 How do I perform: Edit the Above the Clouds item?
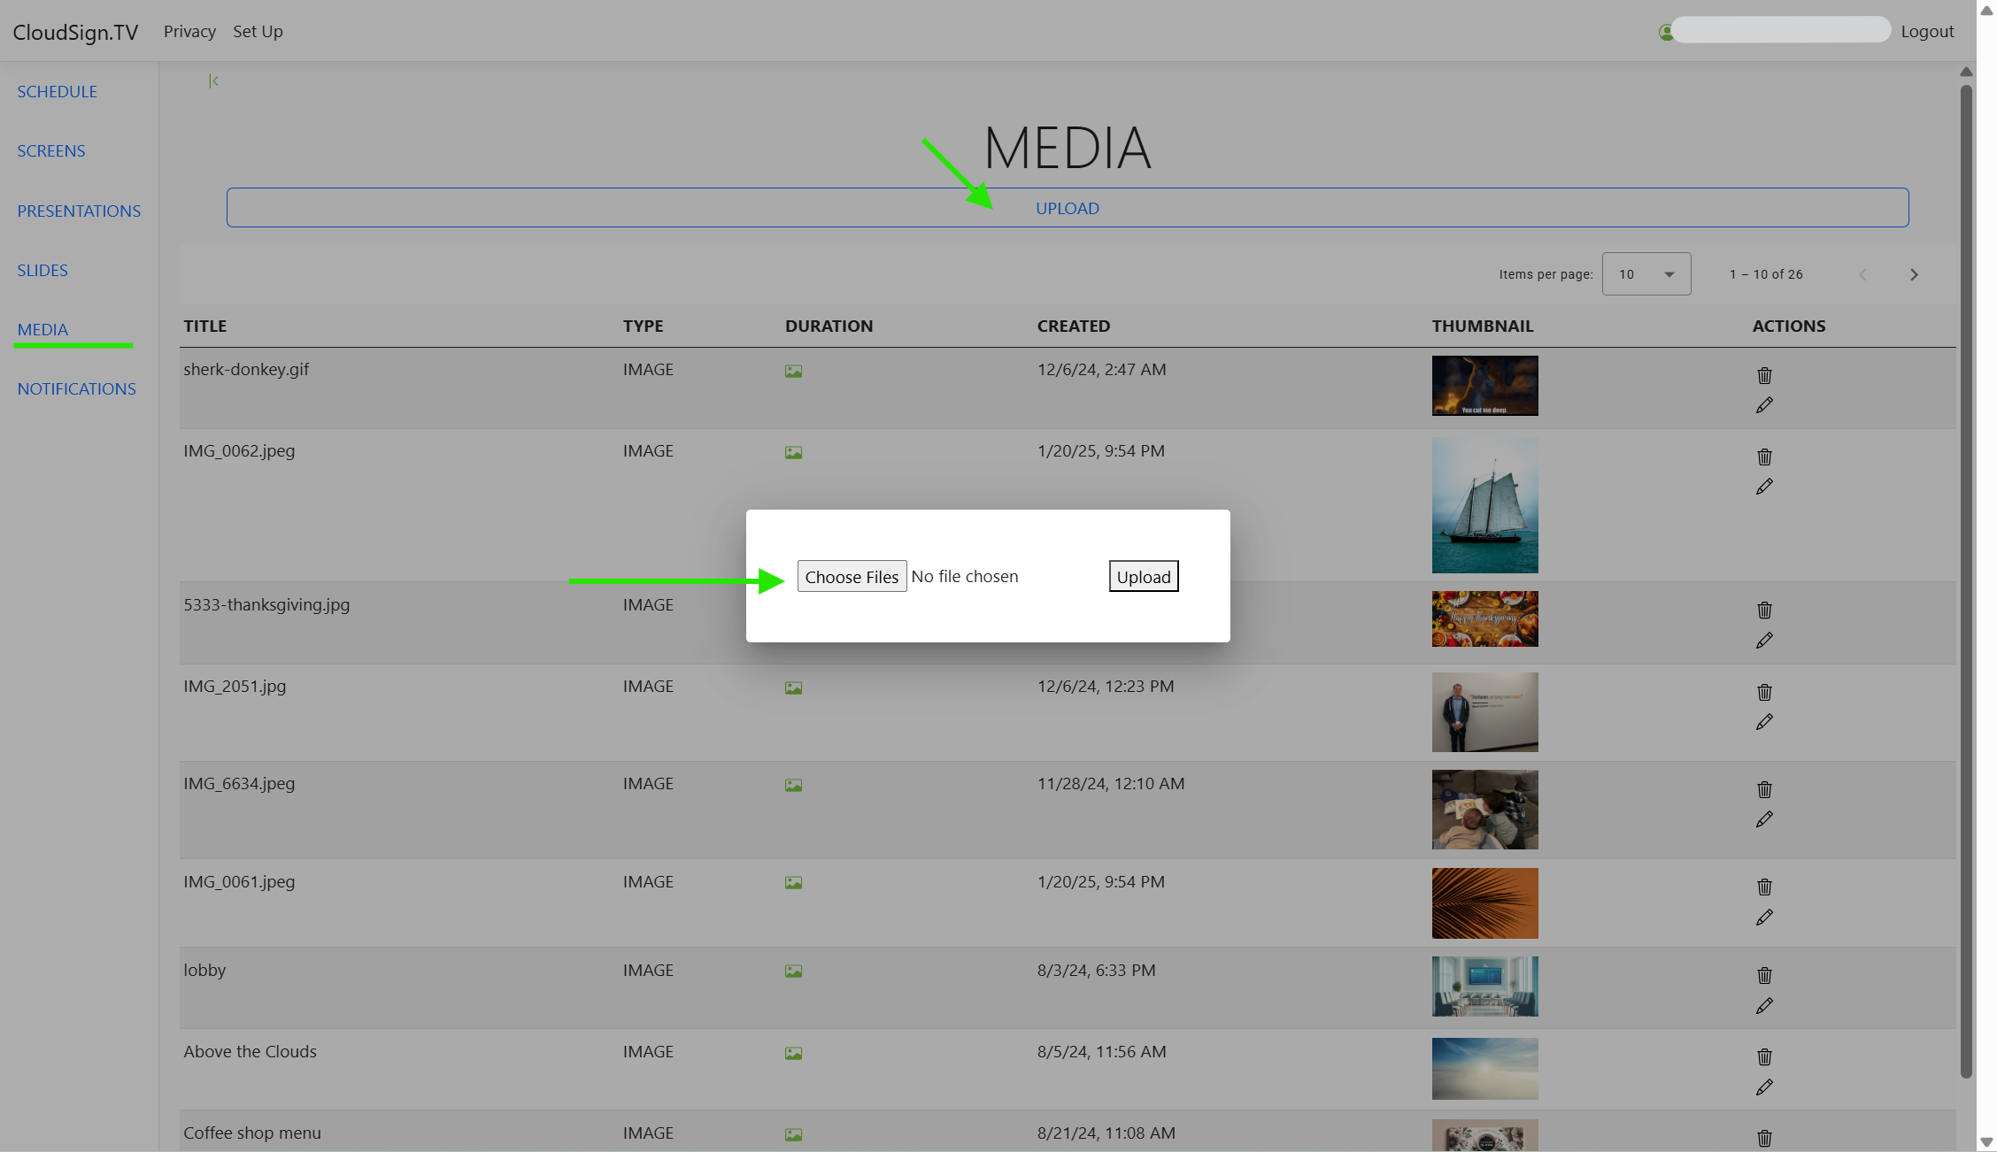tap(1764, 1087)
